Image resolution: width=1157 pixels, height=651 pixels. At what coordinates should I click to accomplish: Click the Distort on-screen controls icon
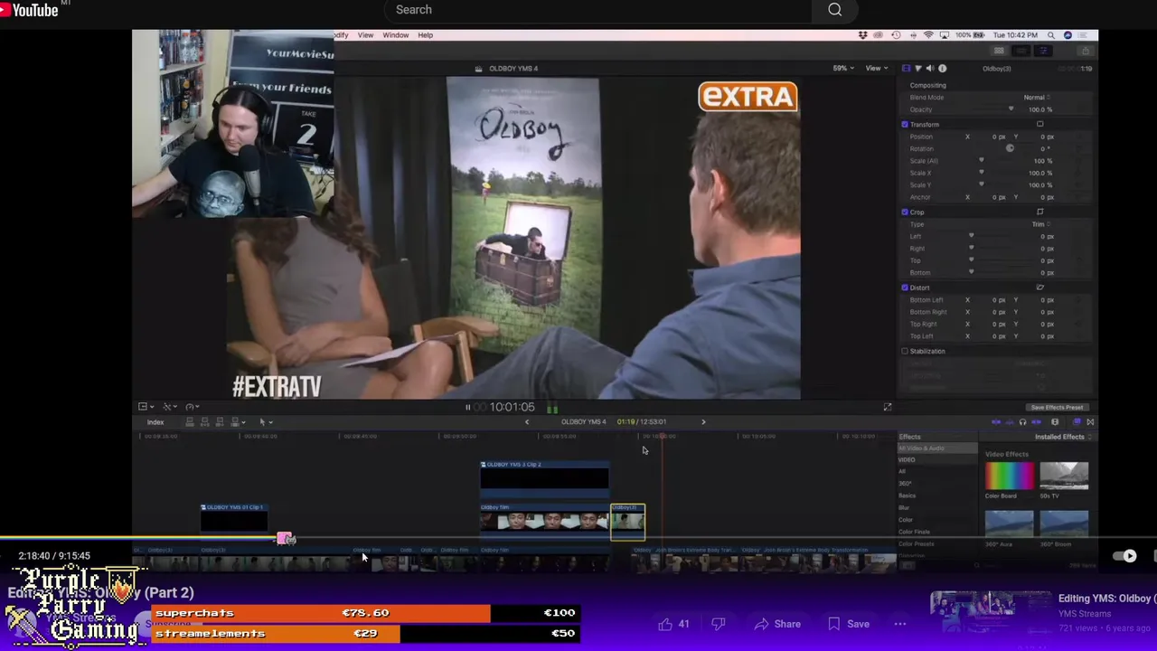pyautogui.click(x=1039, y=288)
